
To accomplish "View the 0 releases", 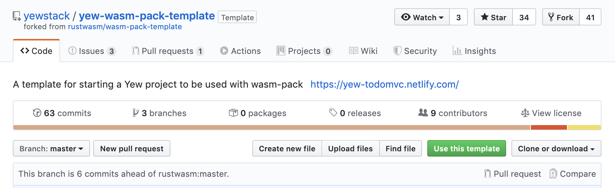I will click(x=355, y=113).
